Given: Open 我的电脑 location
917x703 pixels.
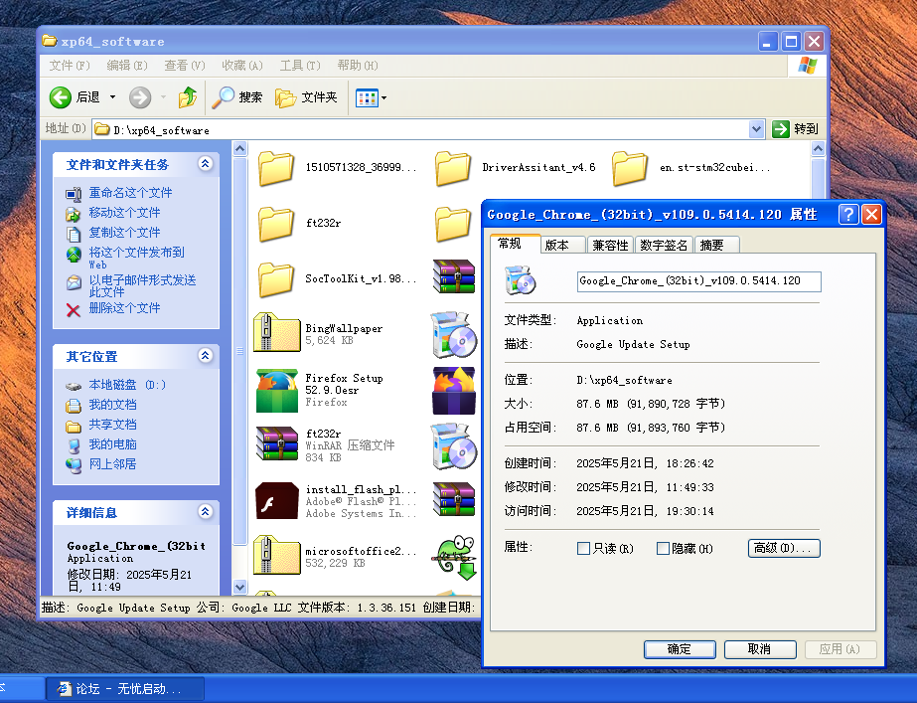Looking at the screenshot, I should 112,444.
